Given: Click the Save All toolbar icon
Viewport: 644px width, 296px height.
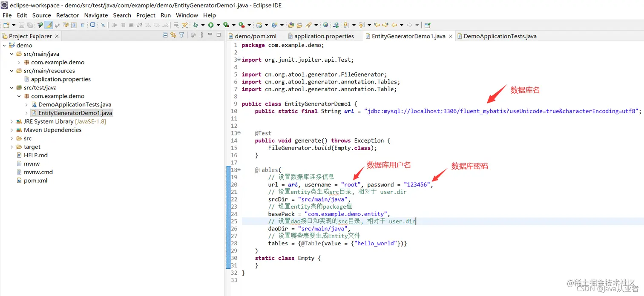Looking at the screenshot, I should click(x=30, y=25).
